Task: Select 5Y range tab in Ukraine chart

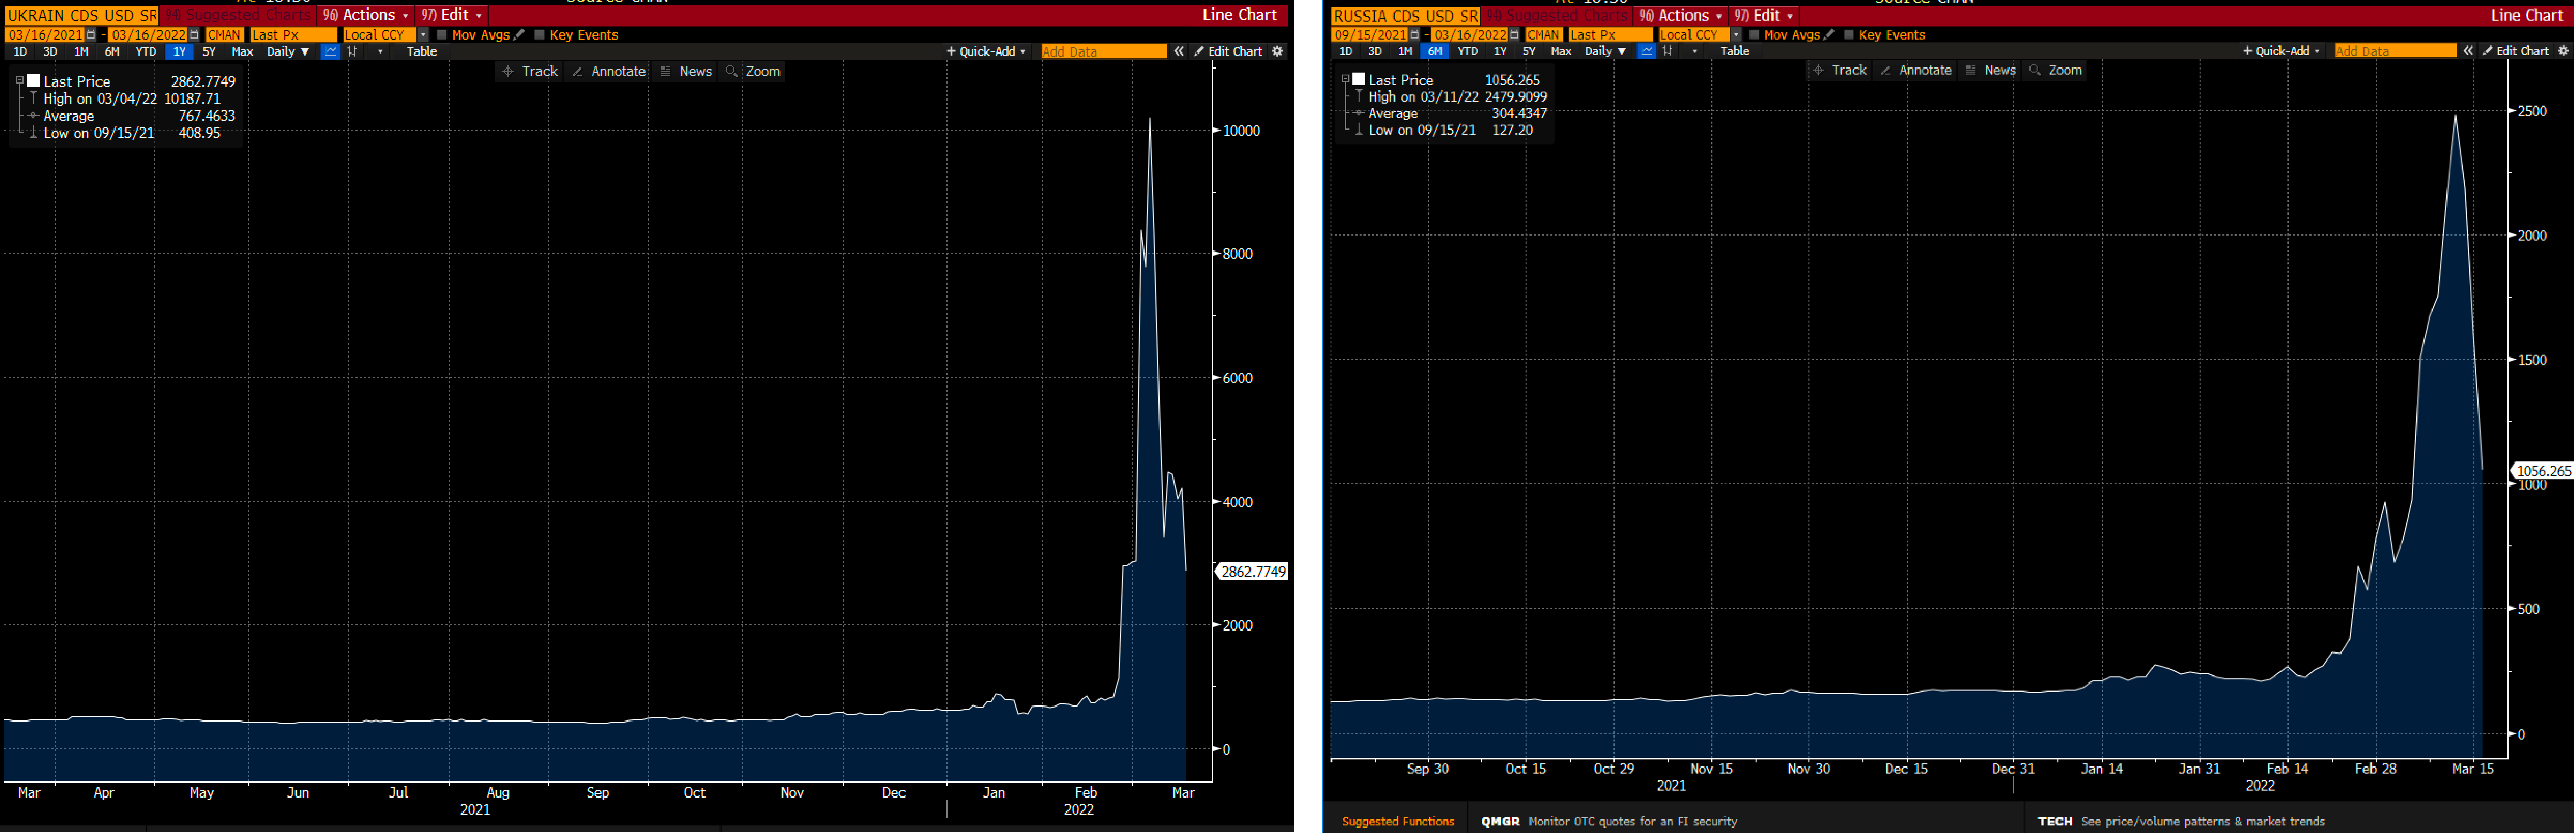Action: [x=209, y=52]
